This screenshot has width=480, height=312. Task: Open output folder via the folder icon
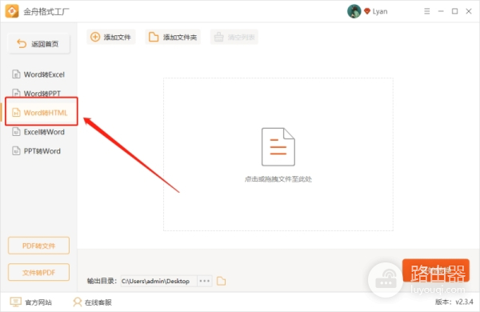(221, 281)
